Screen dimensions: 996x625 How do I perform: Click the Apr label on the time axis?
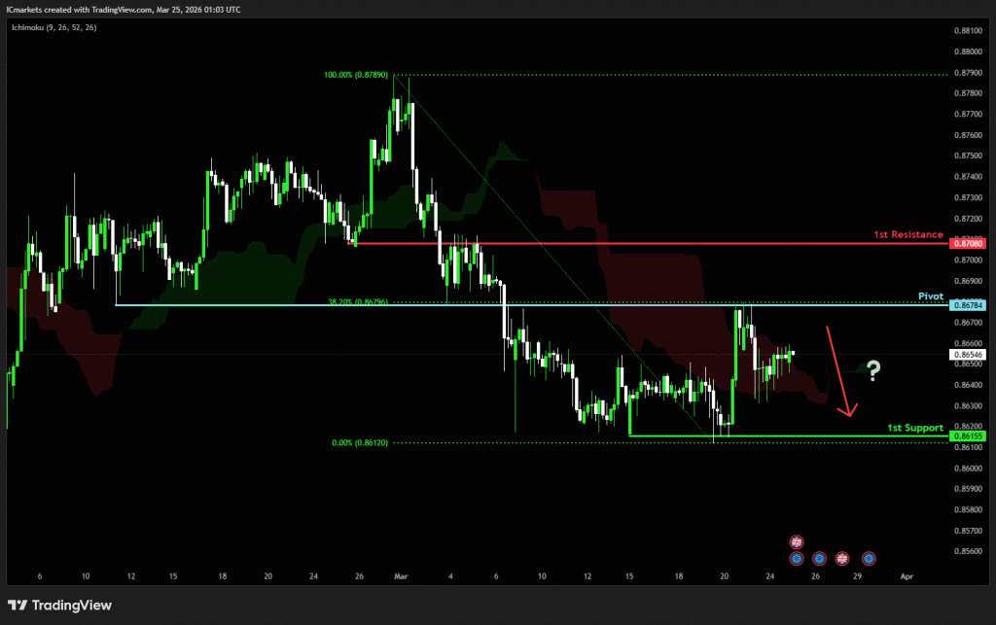point(906,576)
